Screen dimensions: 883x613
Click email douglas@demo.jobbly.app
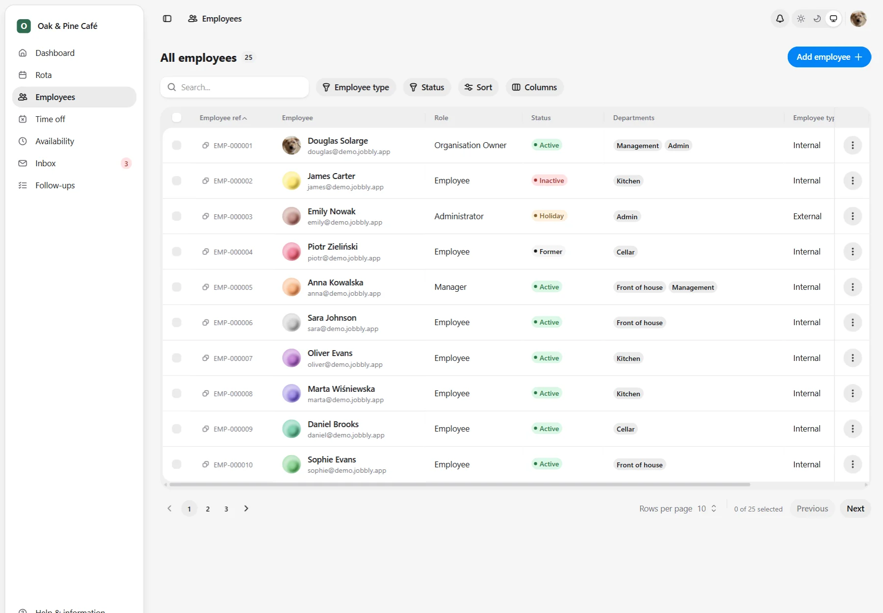[349, 152]
